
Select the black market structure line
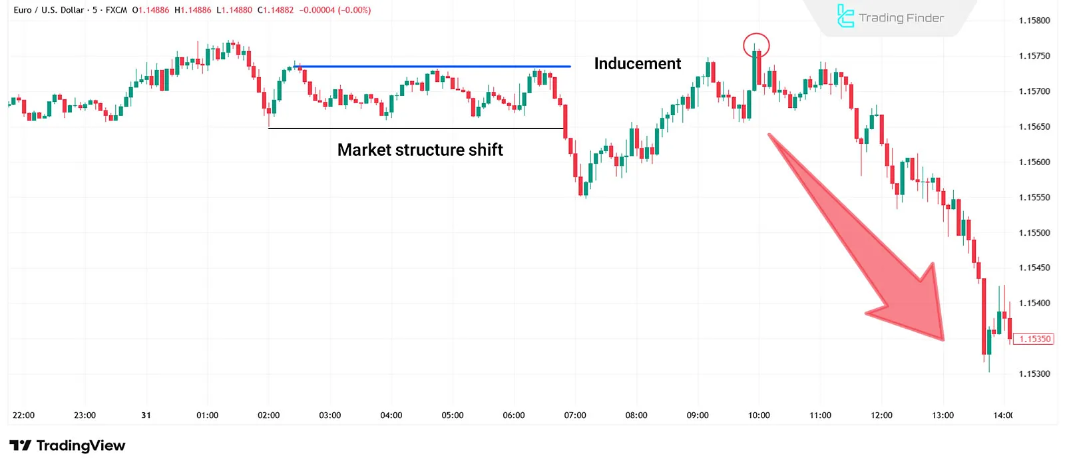coord(416,128)
